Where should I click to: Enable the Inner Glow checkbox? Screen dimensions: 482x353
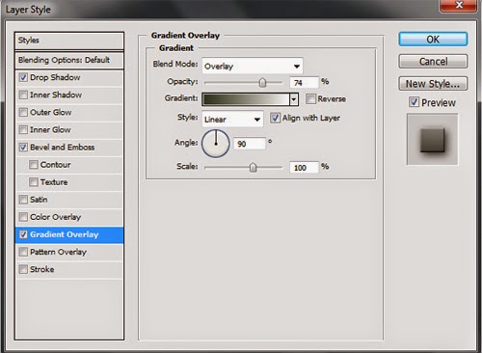pos(23,129)
